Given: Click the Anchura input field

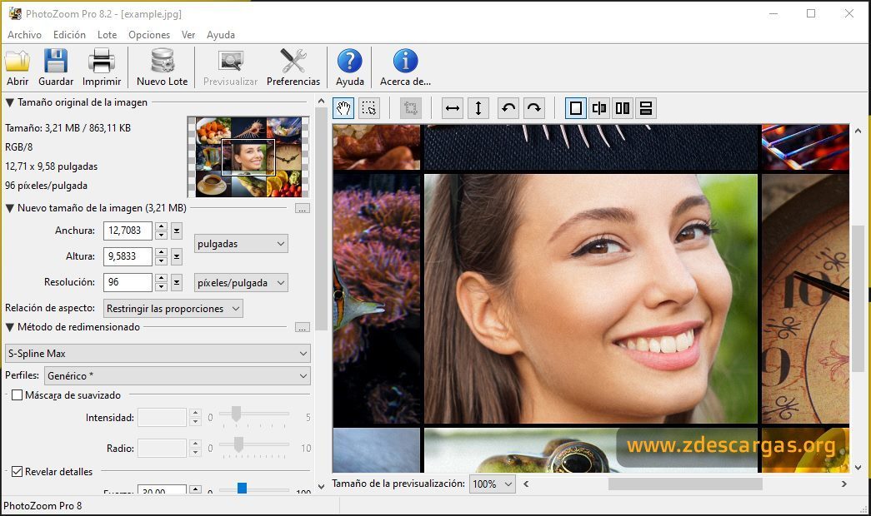Looking at the screenshot, I should coord(128,231).
